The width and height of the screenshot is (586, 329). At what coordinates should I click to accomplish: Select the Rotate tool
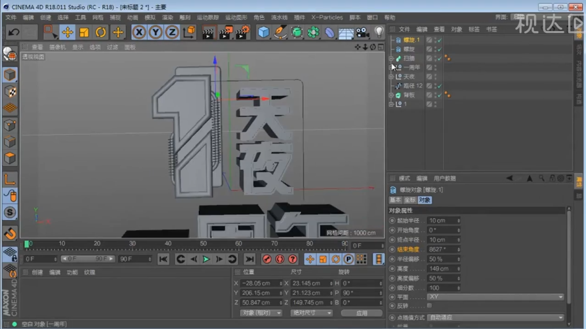tap(100, 32)
